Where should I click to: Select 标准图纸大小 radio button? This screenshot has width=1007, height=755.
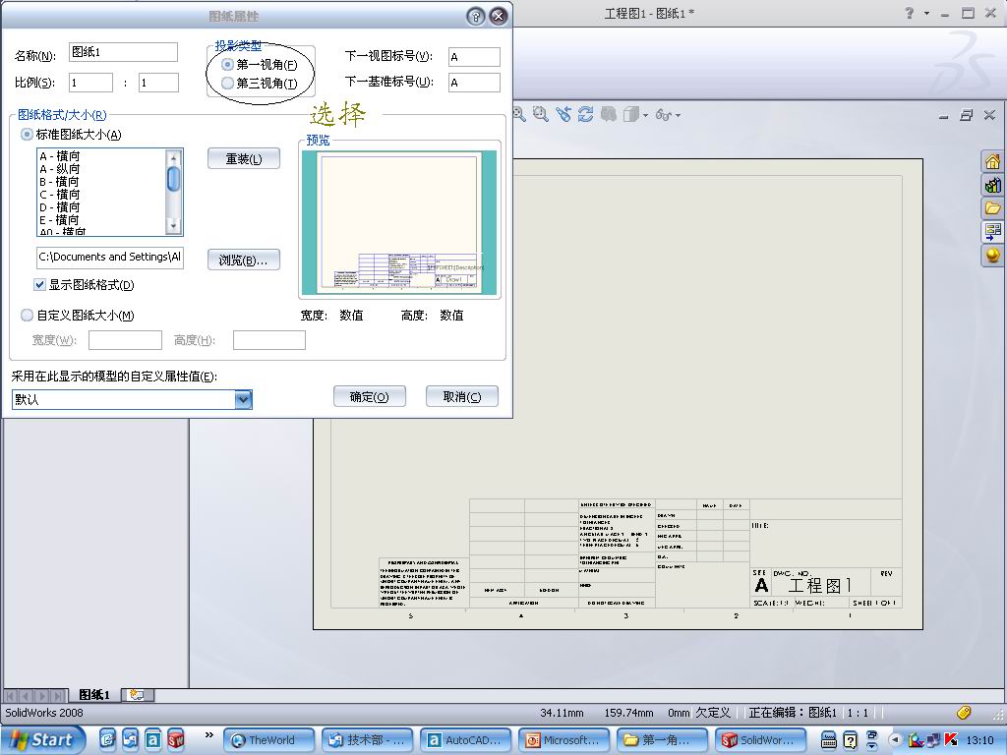tap(27, 134)
